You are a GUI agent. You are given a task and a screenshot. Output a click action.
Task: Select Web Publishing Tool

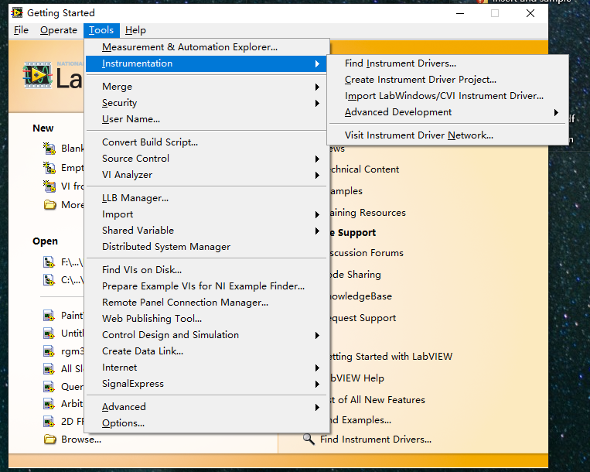206,319
